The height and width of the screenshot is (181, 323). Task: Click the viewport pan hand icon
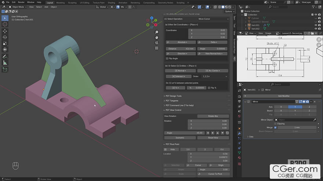point(157,37)
